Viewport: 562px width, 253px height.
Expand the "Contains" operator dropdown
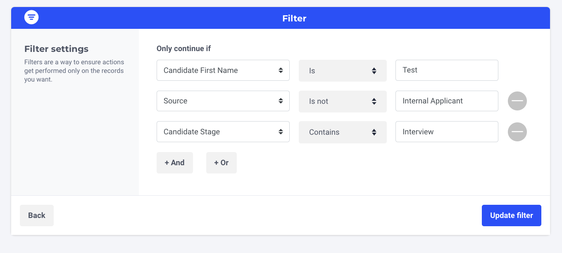point(342,132)
